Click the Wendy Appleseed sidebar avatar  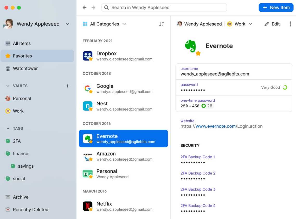(8, 24)
